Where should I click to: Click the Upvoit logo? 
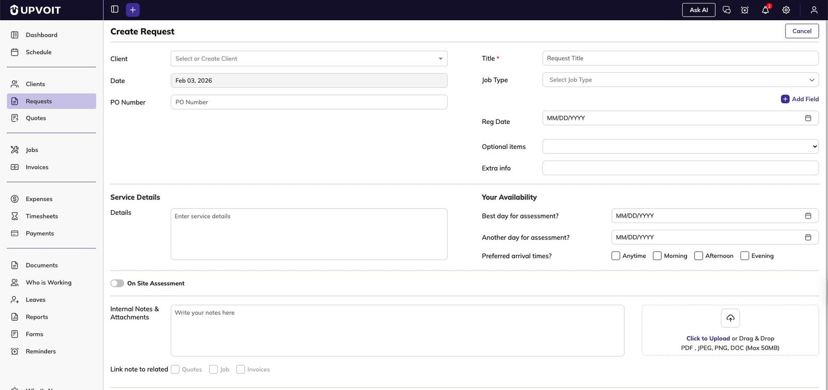click(x=35, y=10)
